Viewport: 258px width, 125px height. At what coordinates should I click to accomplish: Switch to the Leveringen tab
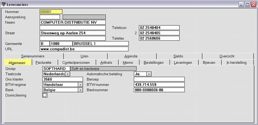click(184, 62)
